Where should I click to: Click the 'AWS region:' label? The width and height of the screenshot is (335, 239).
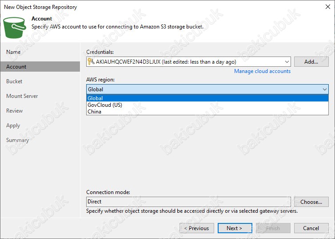click(x=100, y=80)
